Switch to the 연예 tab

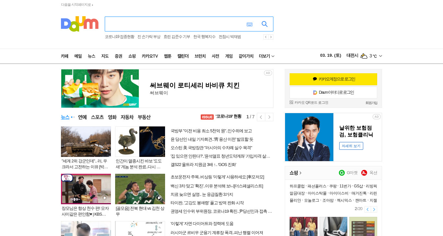pyautogui.click(x=82, y=117)
